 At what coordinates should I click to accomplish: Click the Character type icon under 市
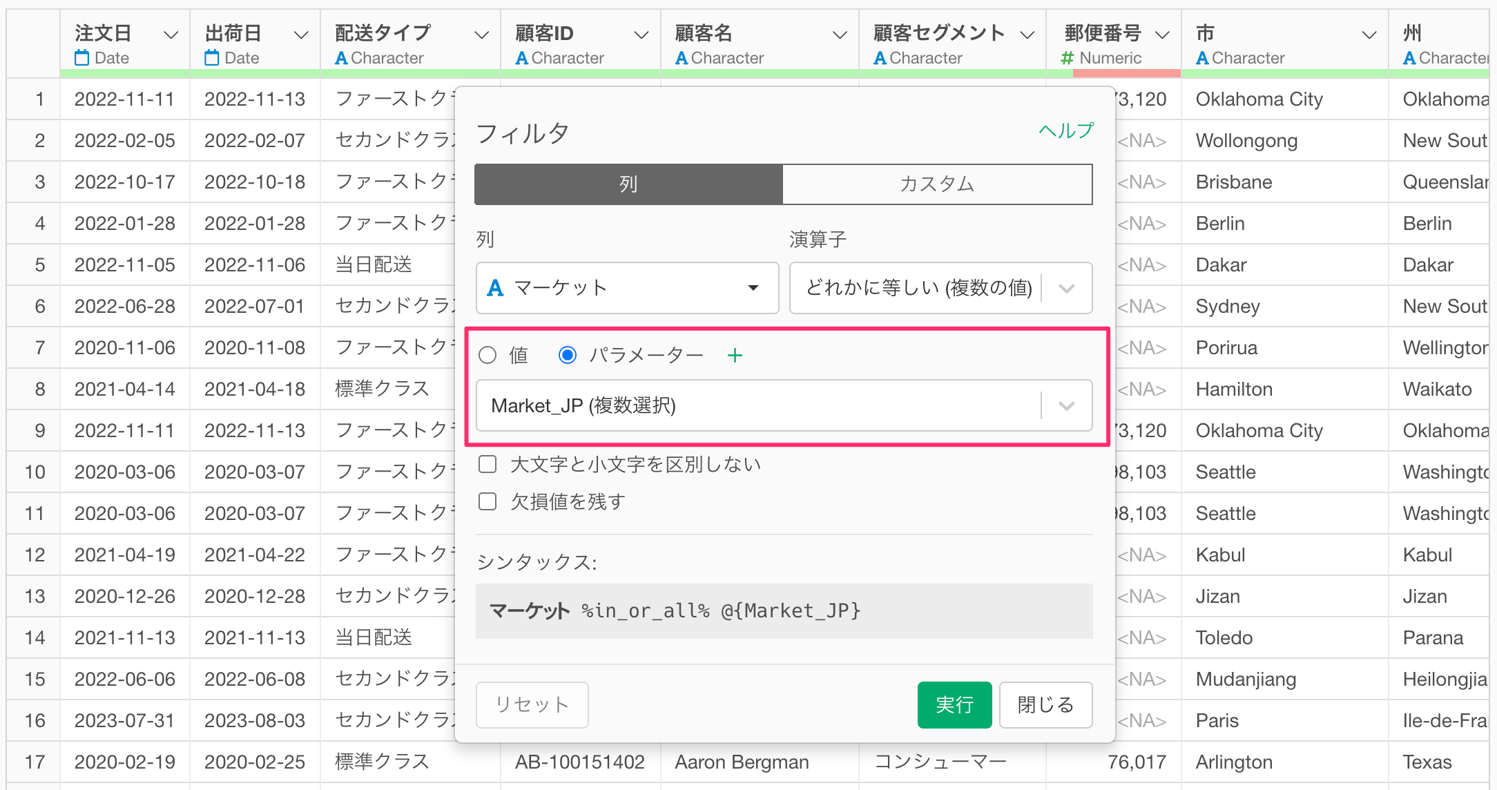(1202, 59)
